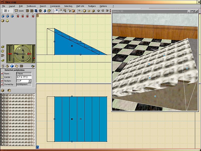Click the first blue cube in toolbox
This screenshot has height=151, width=201.
[x=3, y=16]
